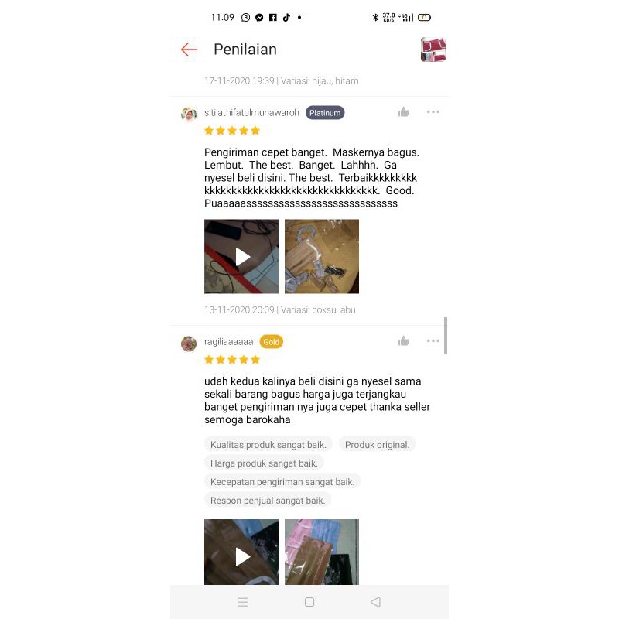Open the pink masks photo thumbnail
Image resolution: width=619 pixels, height=619 pixels.
tap(322, 552)
